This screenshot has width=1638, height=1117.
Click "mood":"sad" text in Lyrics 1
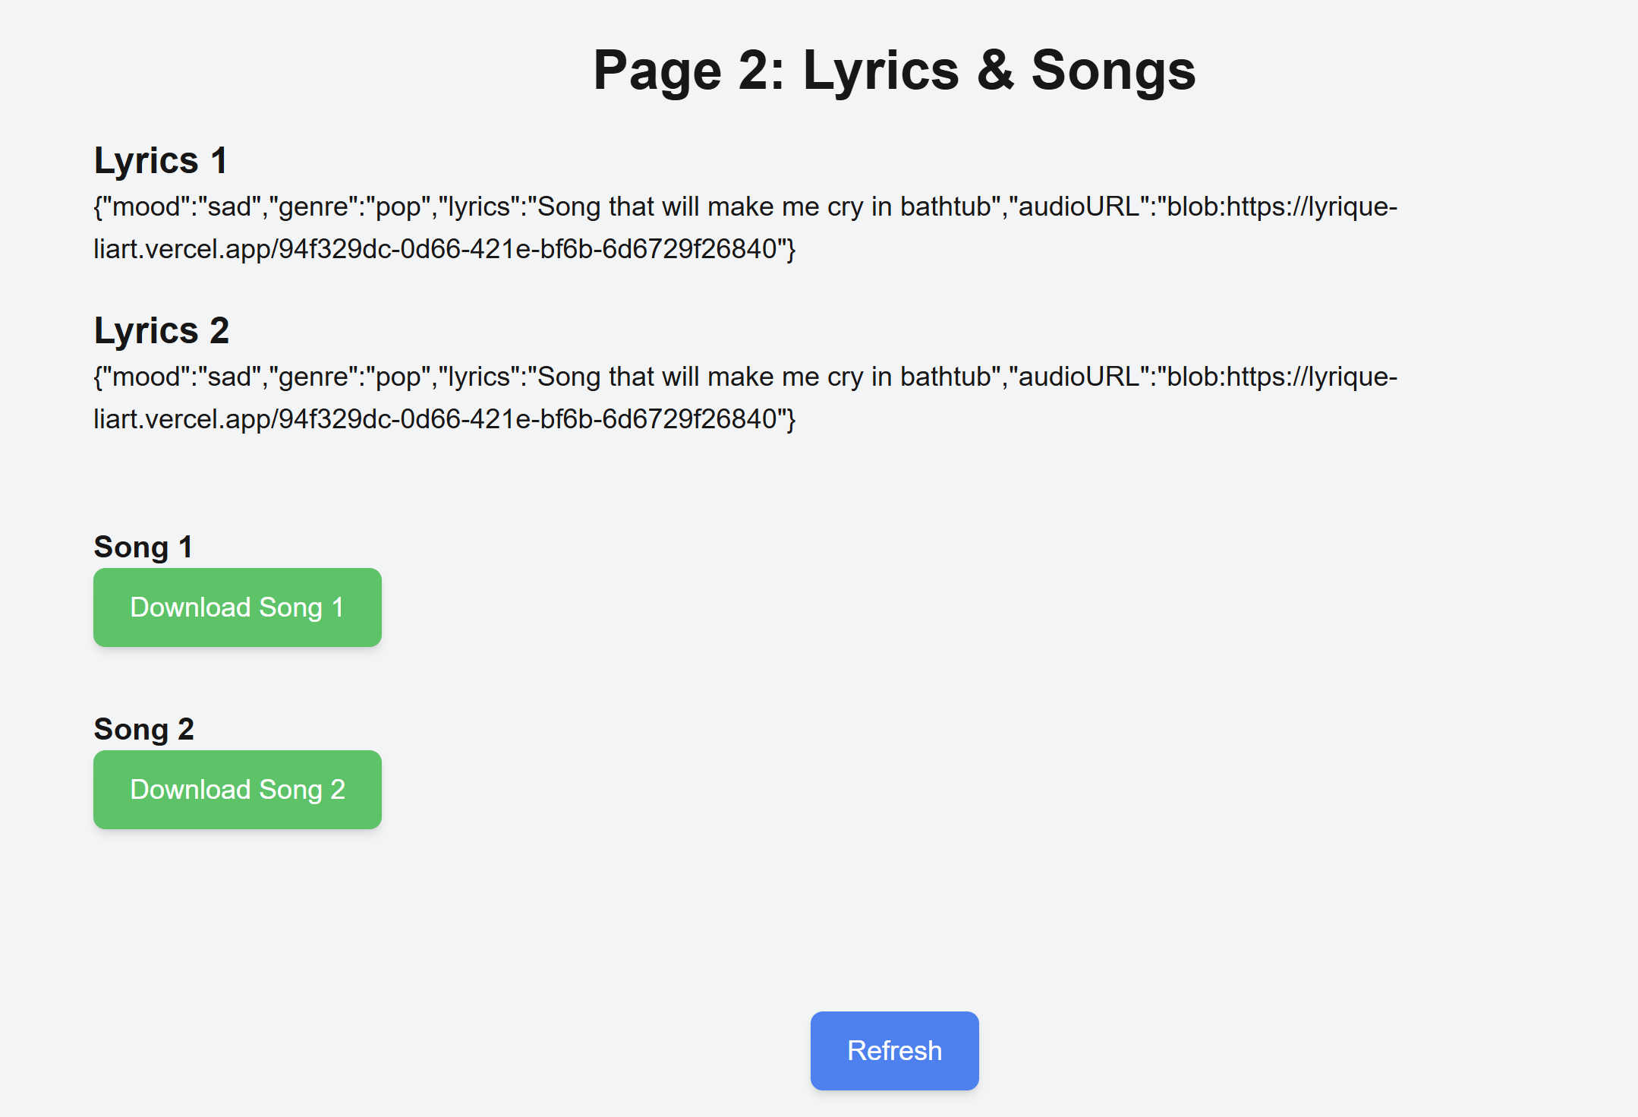(181, 207)
